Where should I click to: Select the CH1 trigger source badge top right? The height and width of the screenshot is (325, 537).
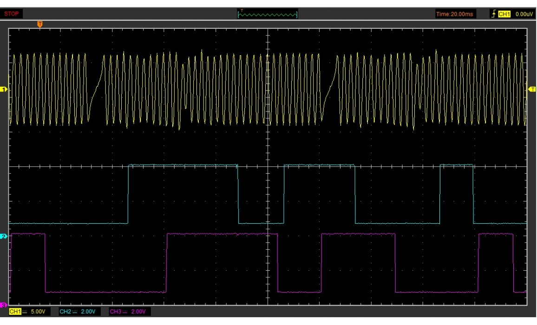[504, 14]
